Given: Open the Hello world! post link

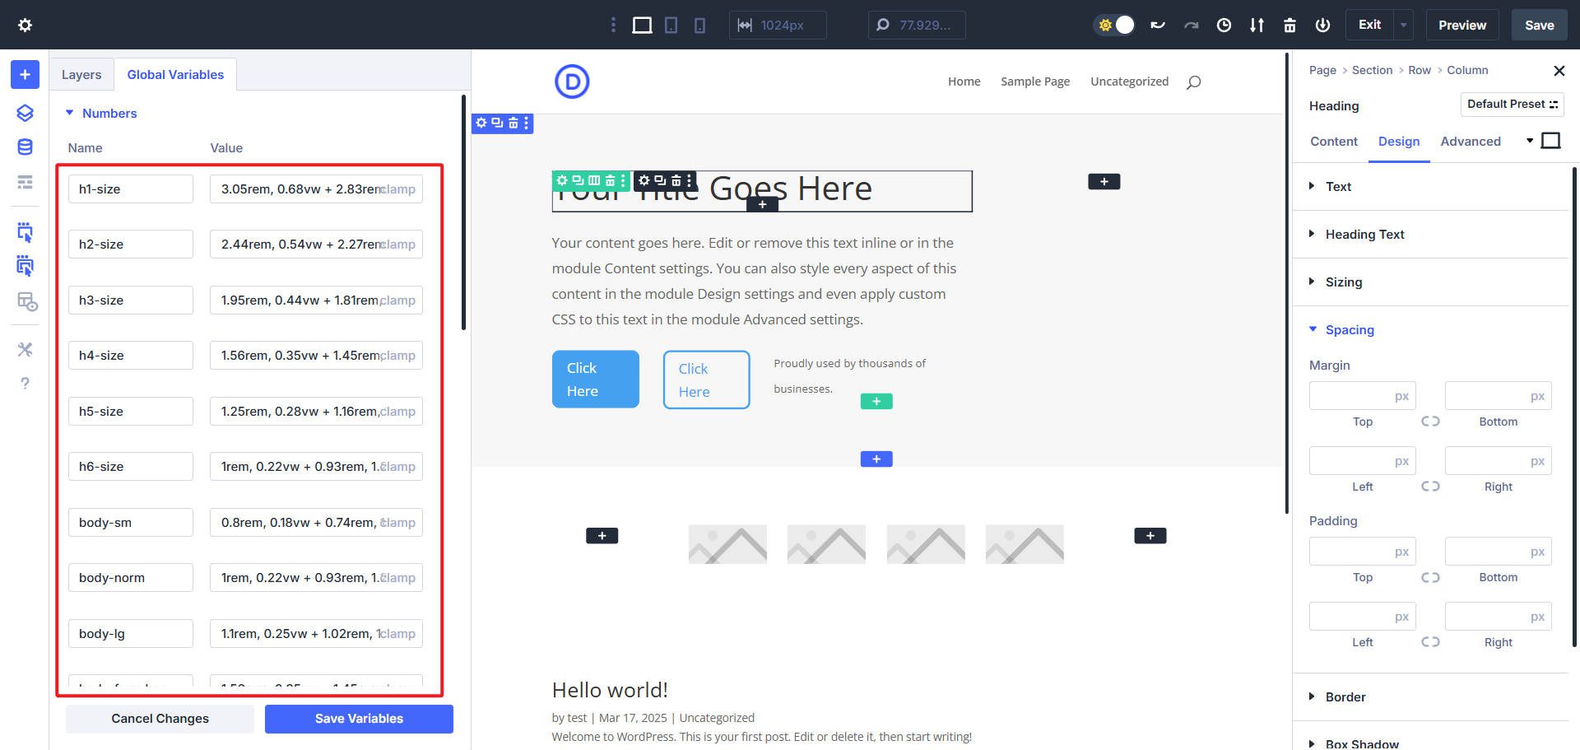Looking at the screenshot, I should point(610,690).
